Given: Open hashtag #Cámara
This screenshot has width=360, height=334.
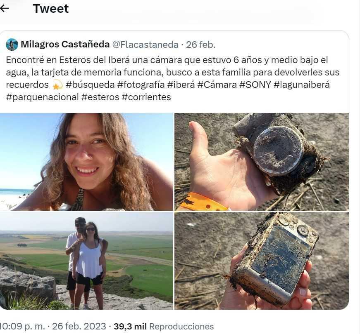Looking at the screenshot, I should click(x=217, y=85).
